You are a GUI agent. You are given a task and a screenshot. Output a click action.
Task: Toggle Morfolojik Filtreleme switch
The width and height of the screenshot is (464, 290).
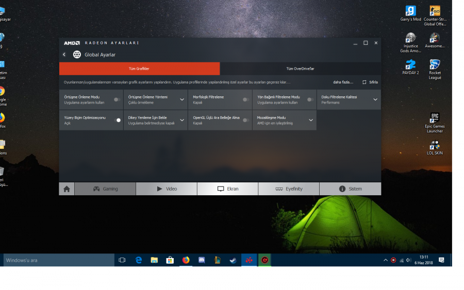246,99
